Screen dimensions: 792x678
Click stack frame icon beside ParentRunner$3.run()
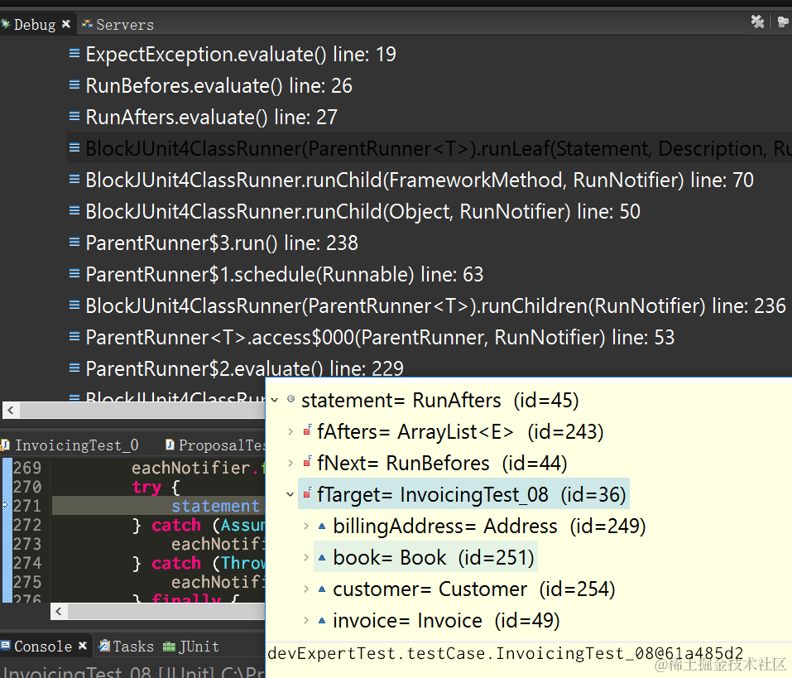(x=74, y=242)
